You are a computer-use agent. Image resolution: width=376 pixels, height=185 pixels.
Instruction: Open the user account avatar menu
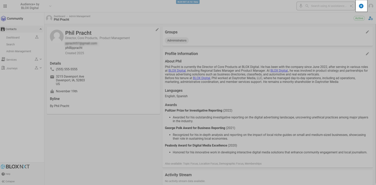click(x=371, y=6)
